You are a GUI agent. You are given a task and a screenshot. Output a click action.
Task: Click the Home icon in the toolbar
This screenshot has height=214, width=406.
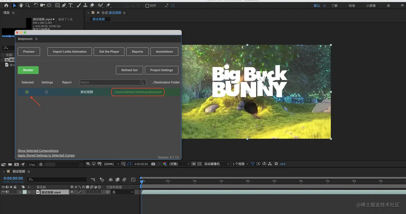pos(6,5)
